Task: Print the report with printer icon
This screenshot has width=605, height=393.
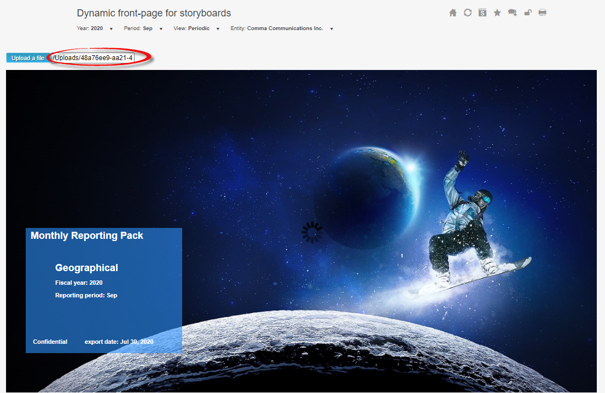Action: [542, 13]
